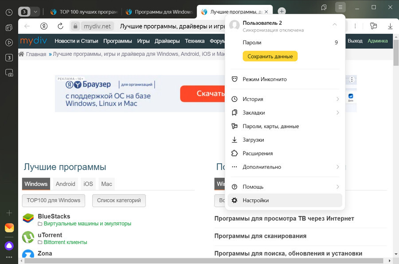This screenshot has height=264, width=399.
Task: Open Новости и Статьи in site navigation
Action: pyautogui.click(x=76, y=41)
